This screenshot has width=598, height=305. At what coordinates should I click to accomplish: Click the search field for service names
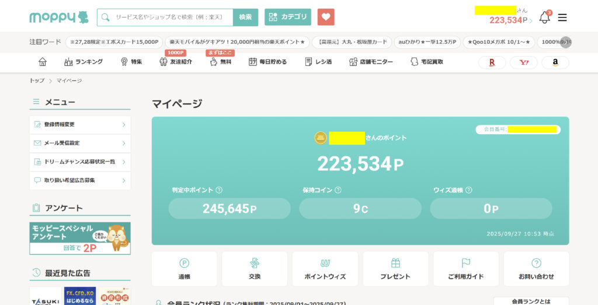165,17
